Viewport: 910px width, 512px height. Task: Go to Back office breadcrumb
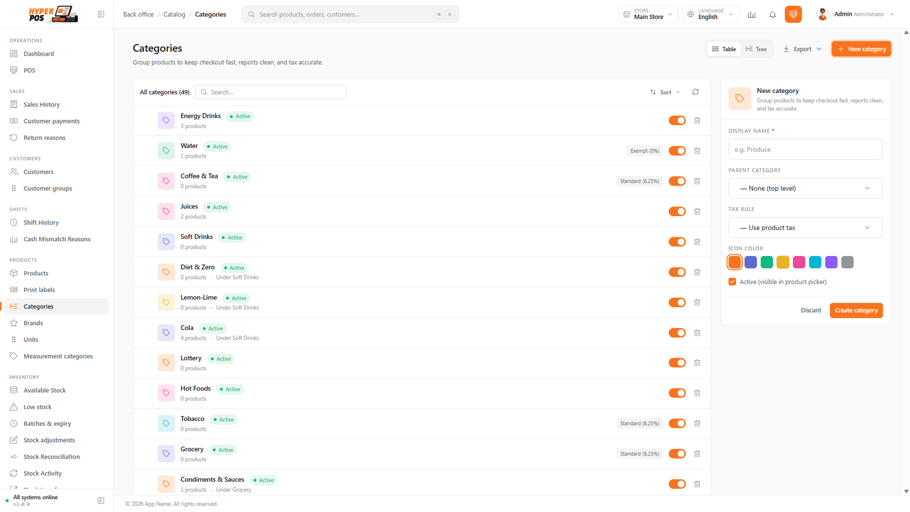click(138, 14)
